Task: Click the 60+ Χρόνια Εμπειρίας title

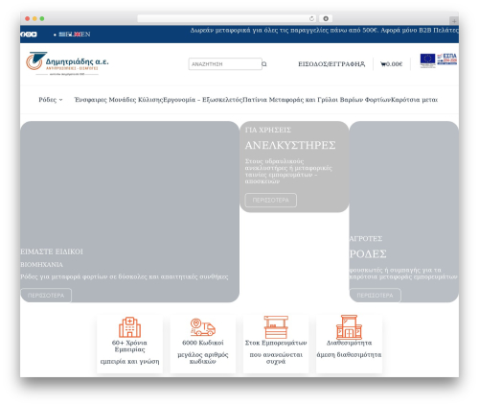Action: [129, 346]
